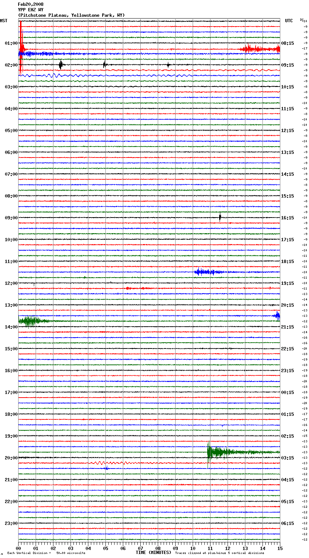Viewport: 309px width, 558px height.
Task: Click the large red clipped spike at the top left
Action: [21, 47]
